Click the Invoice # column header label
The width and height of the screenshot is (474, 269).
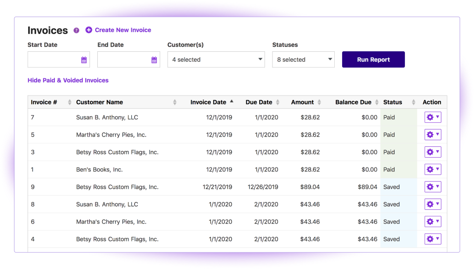pyautogui.click(x=44, y=102)
